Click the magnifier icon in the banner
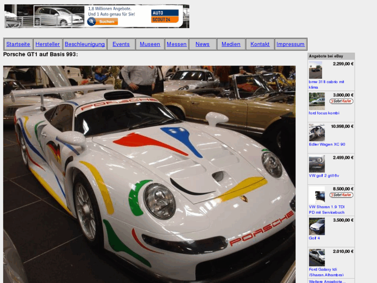Image resolution: width=377 pixels, height=283 pixels. 91,22
